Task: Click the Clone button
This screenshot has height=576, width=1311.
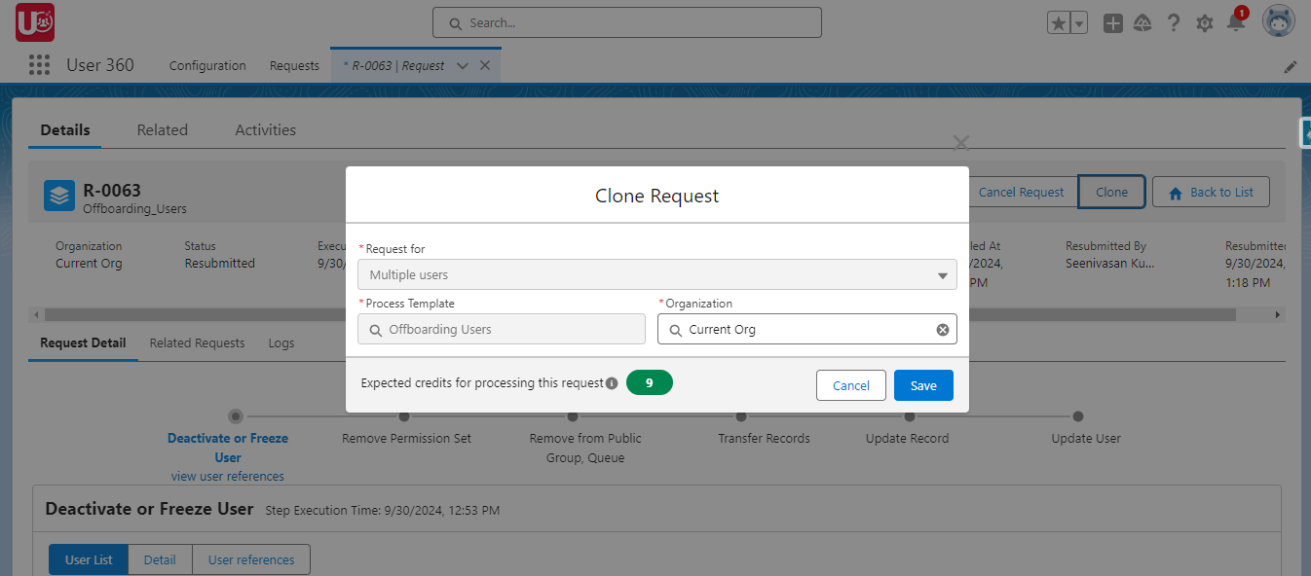Action: click(x=1111, y=192)
